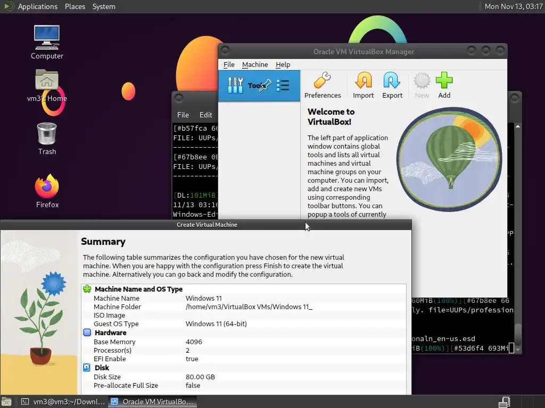Open the System menu in top panel

(104, 6)
